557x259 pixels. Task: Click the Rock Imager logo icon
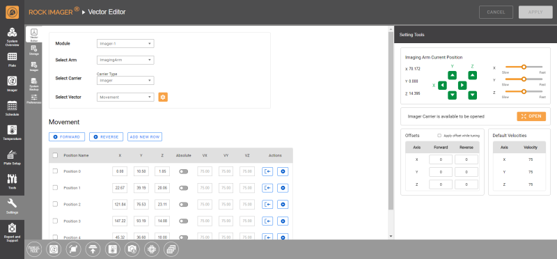(x=12, y=13)
